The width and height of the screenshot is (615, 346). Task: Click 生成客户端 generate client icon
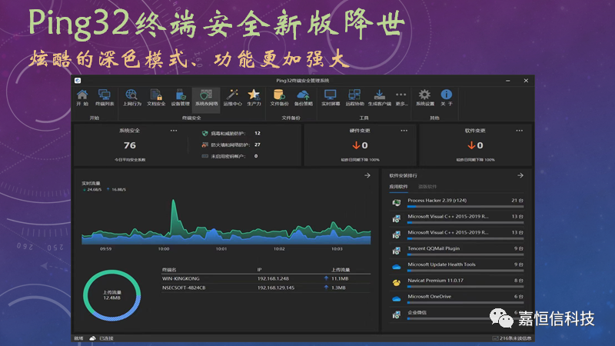click(380, 98)
